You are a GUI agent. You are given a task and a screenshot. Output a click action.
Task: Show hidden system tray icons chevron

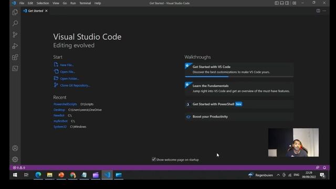click(x=278, y=175)
